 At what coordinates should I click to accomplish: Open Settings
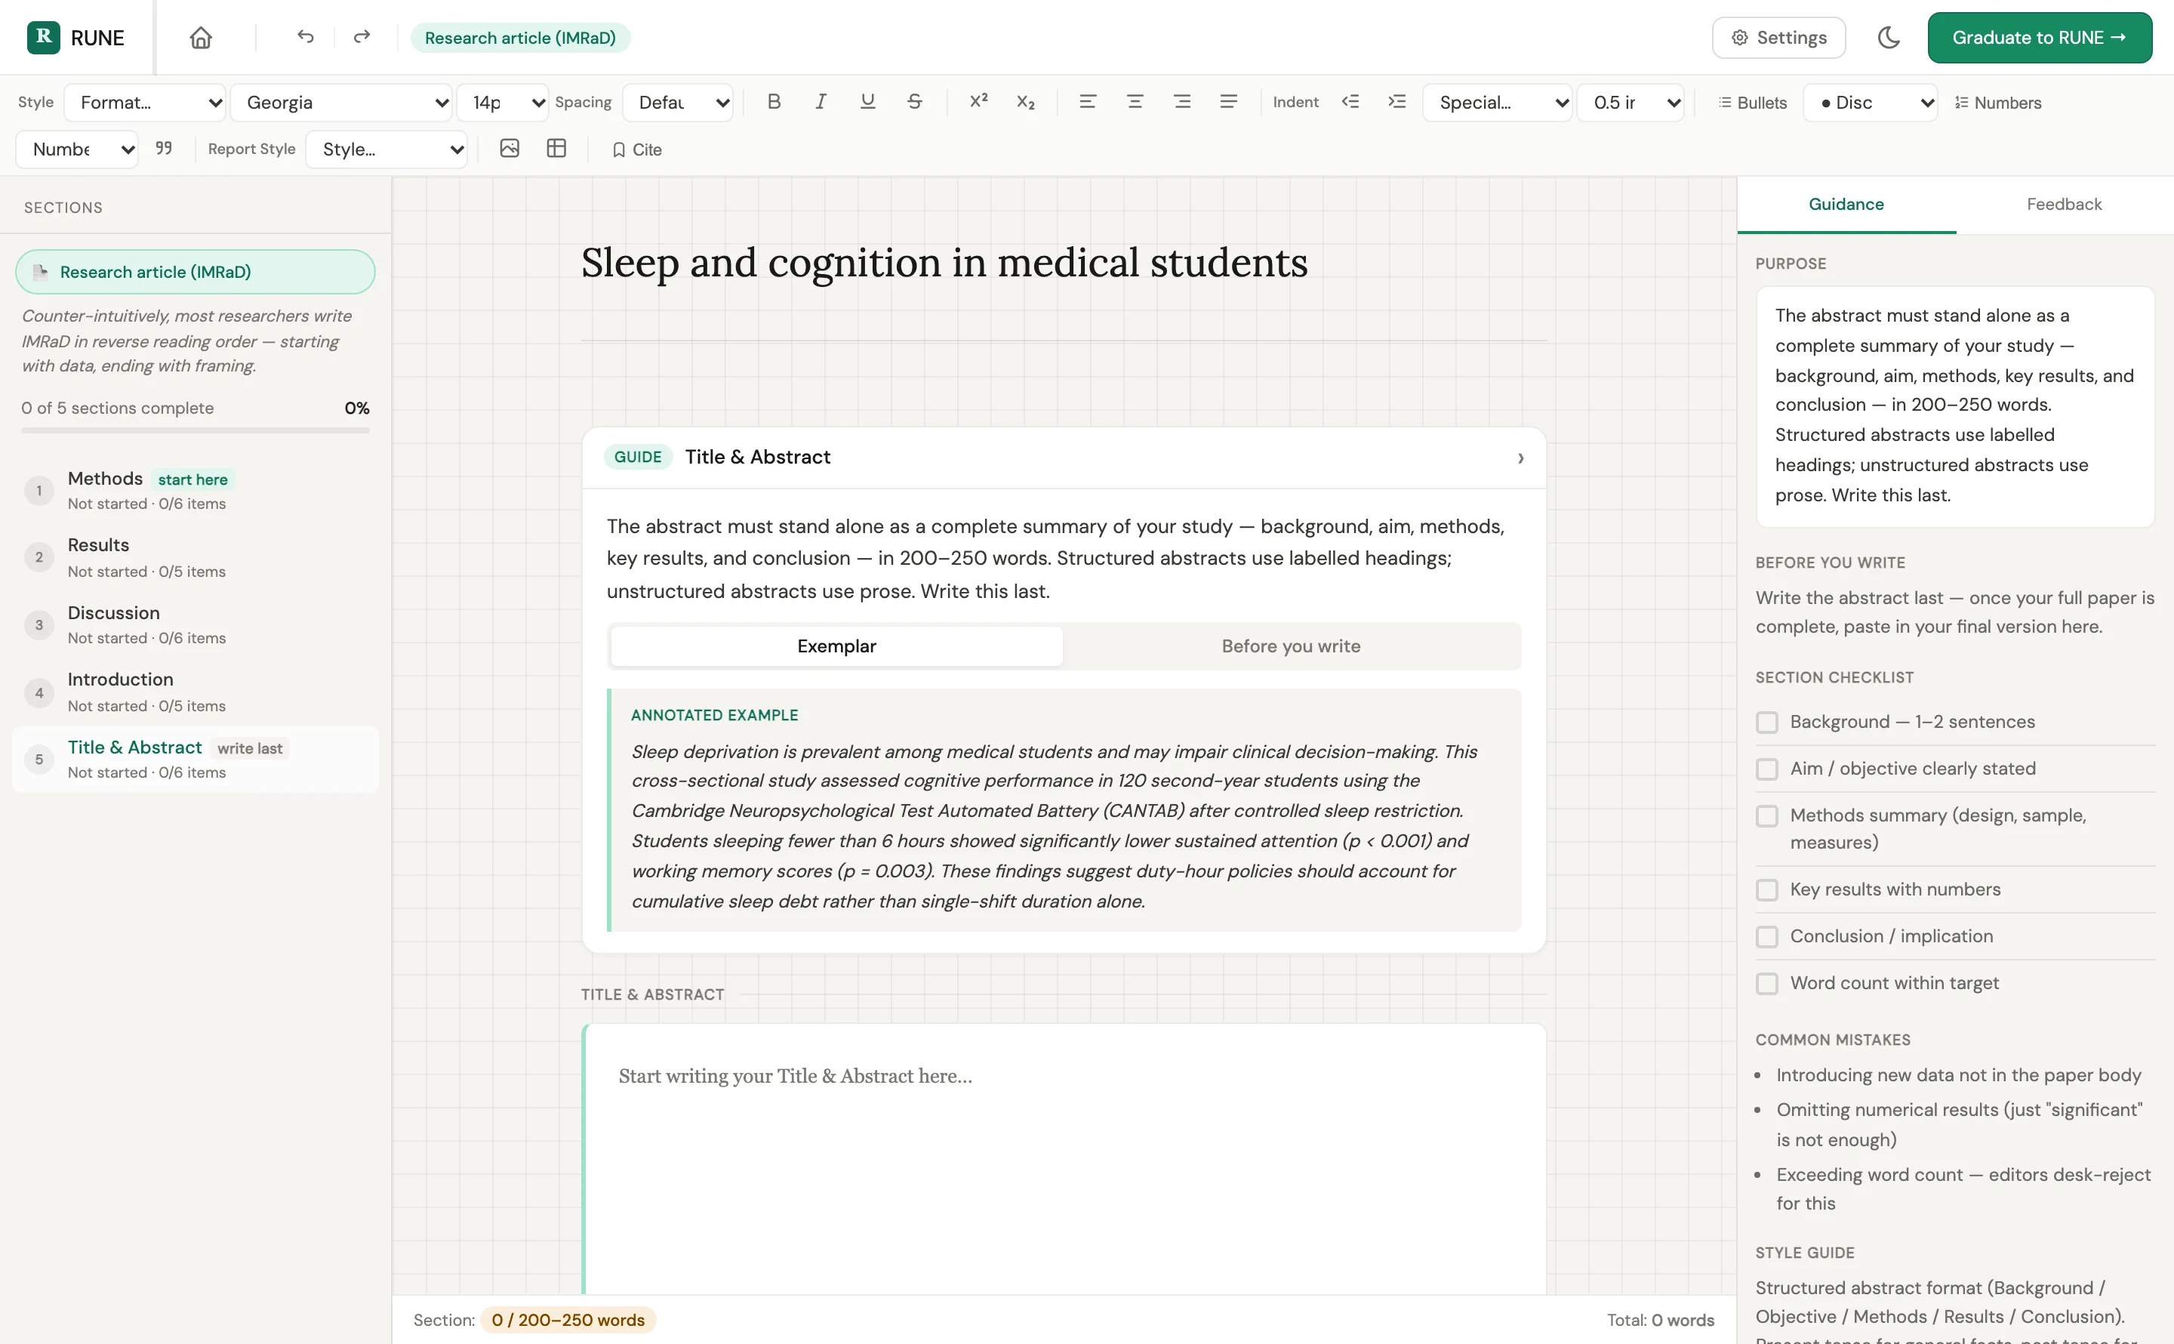coord(1778,37)
